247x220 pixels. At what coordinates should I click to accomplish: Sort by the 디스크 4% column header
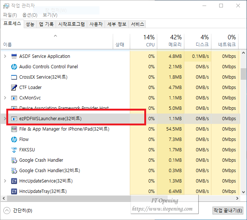(198, 42)
